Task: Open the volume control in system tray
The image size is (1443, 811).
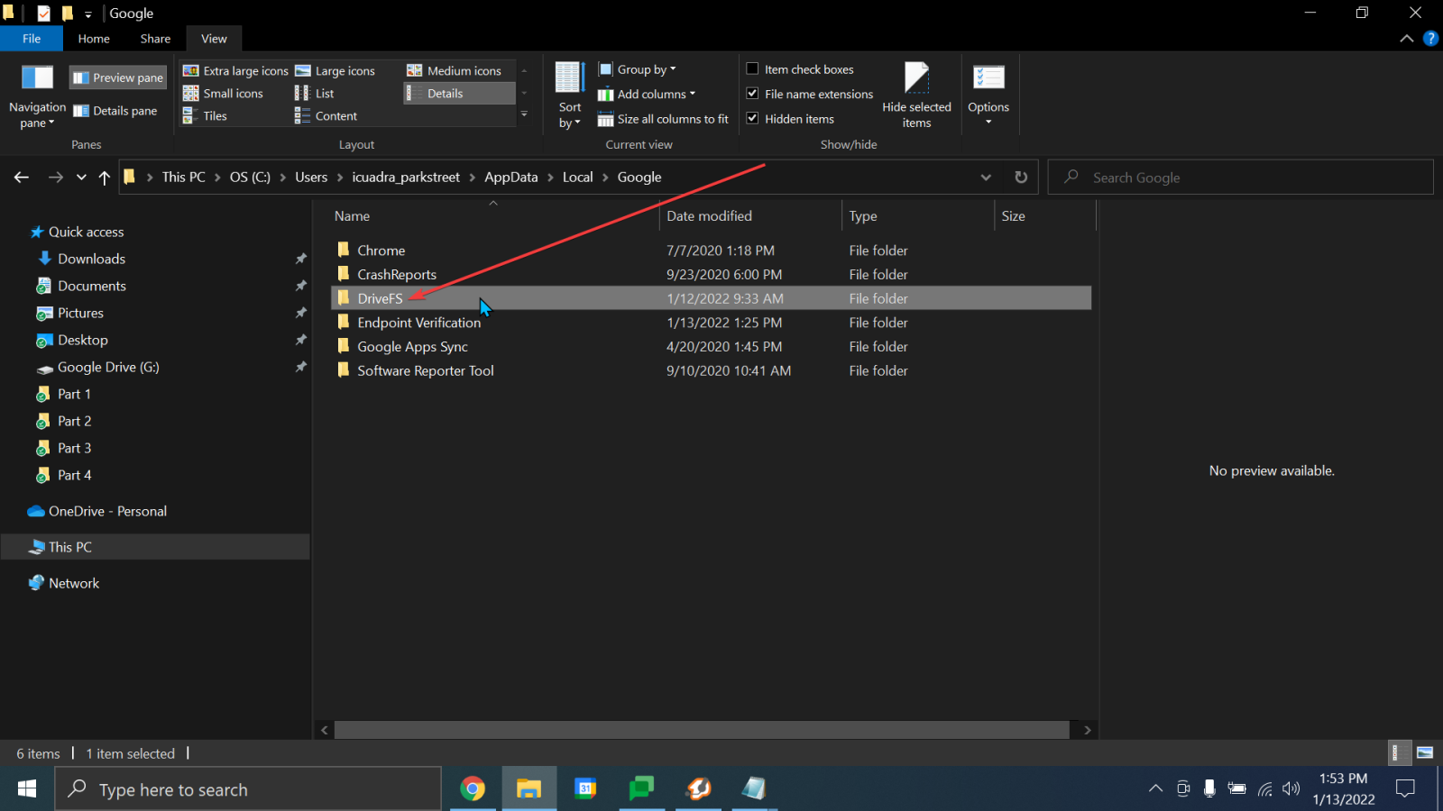Action: 1291,789
